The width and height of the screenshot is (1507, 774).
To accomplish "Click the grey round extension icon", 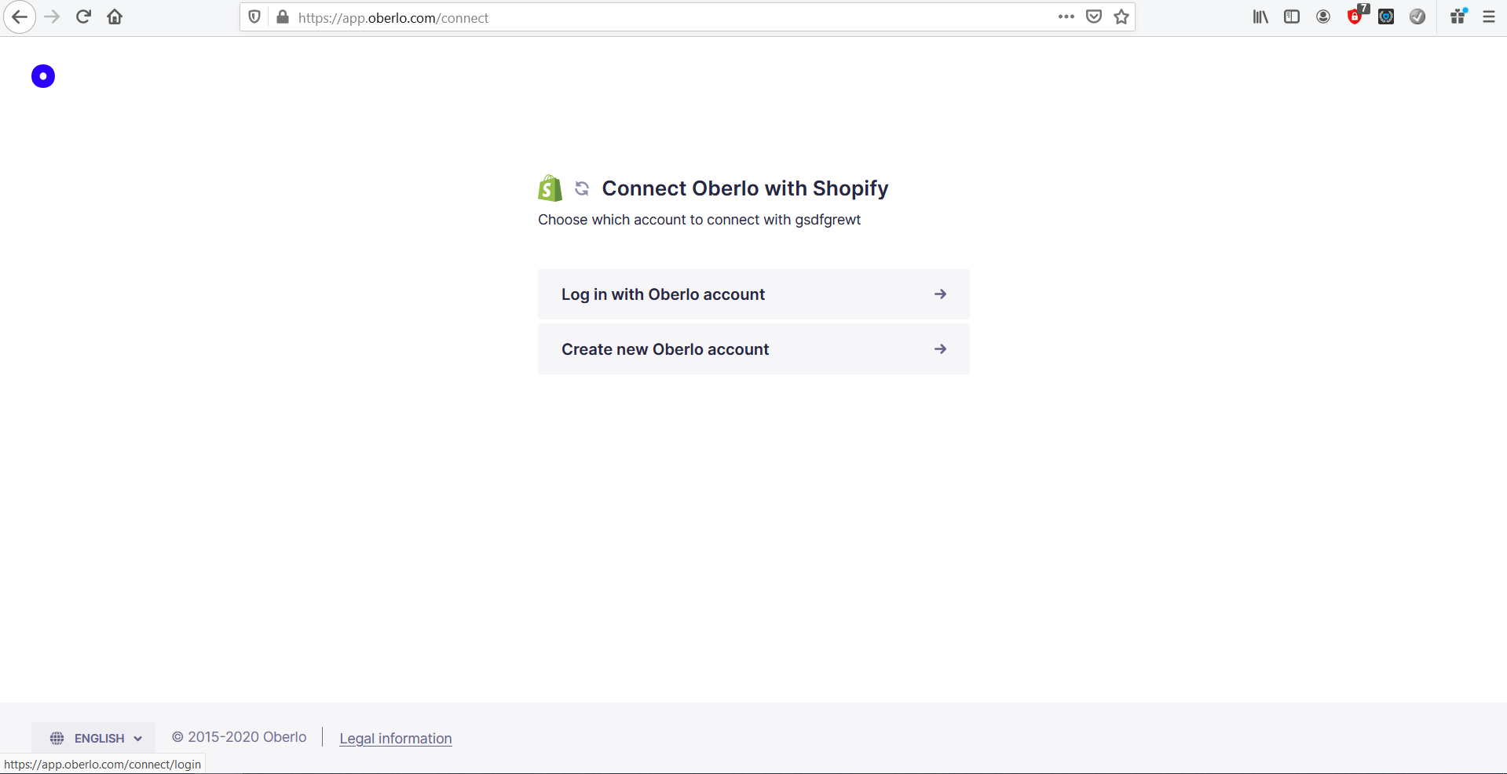I will (x=1417, y=16).
